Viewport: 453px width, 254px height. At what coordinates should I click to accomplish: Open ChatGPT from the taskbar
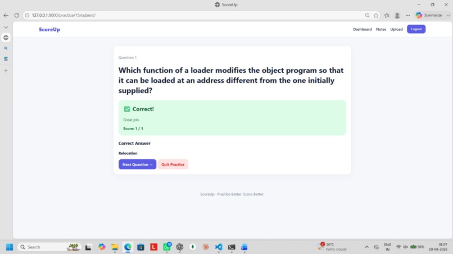[x=180, y=247]
